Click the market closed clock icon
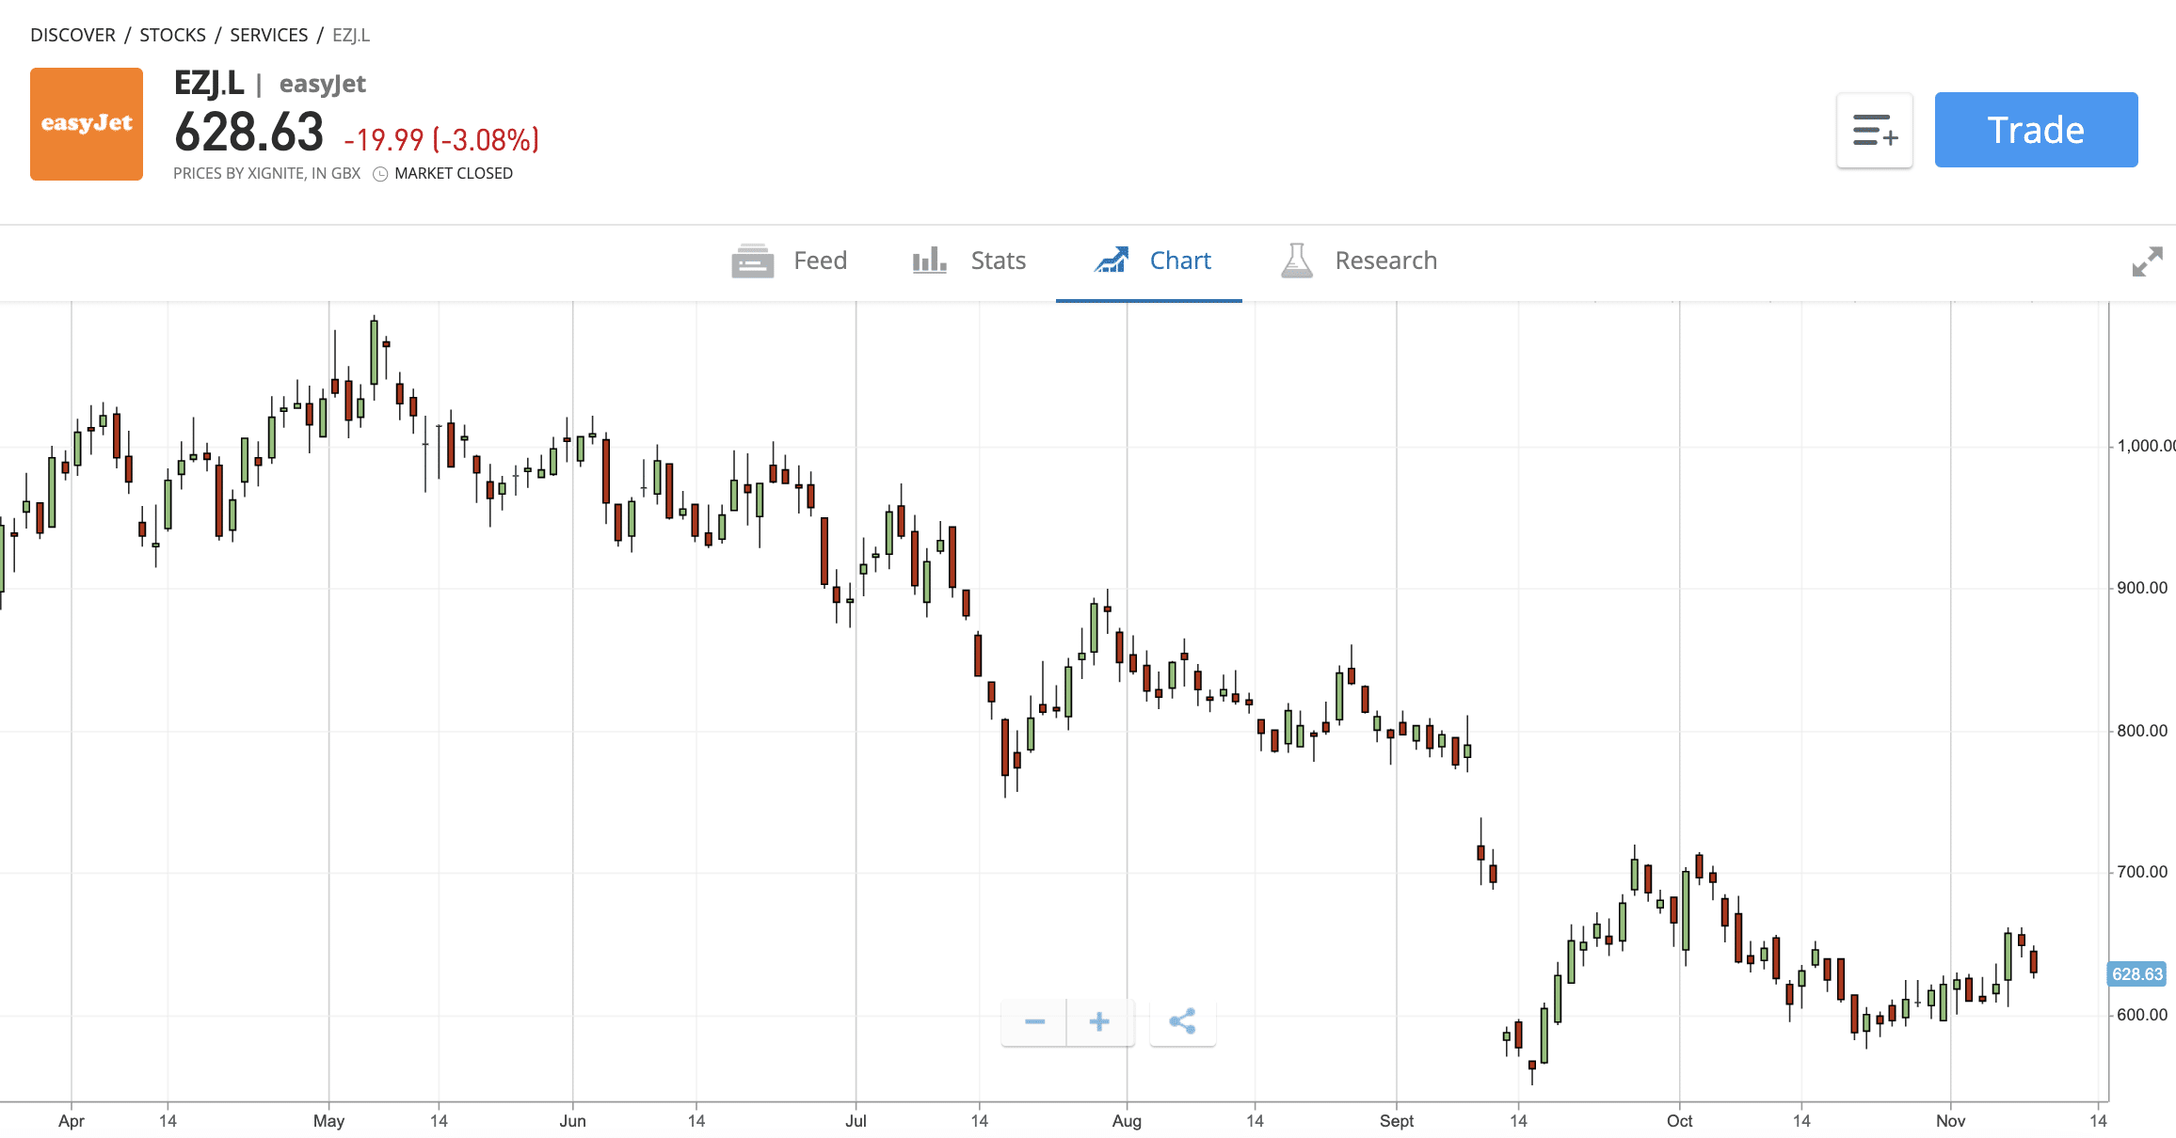This screenshot has height=1138, width=2176. [x=380, y=174]
